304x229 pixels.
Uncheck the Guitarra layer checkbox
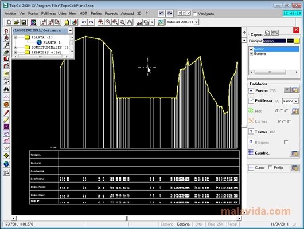[x=251, y=54]
